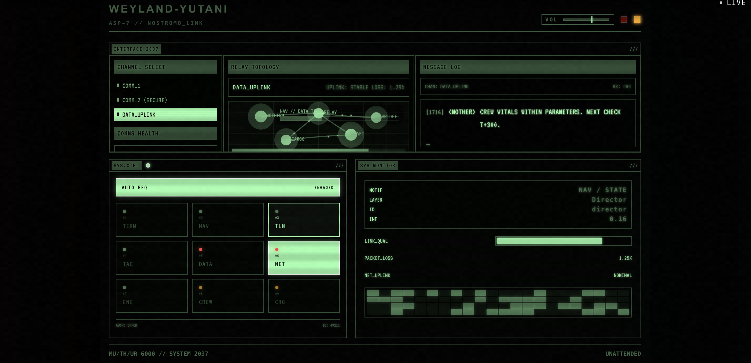Click the center RELAY node
The width and height of the screenshot is (751, 363).
[318, 113]
